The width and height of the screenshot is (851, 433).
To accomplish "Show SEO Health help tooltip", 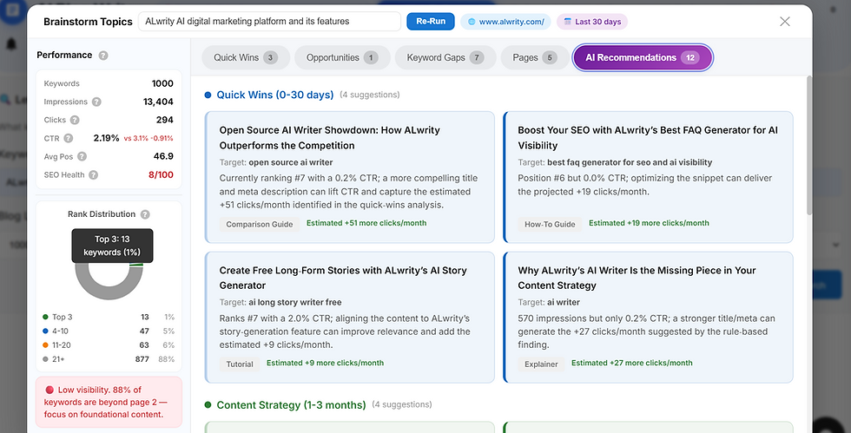I will [94, 174].
